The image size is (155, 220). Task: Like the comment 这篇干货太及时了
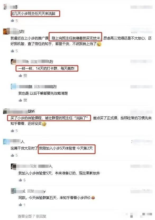(x=12, y=155)
